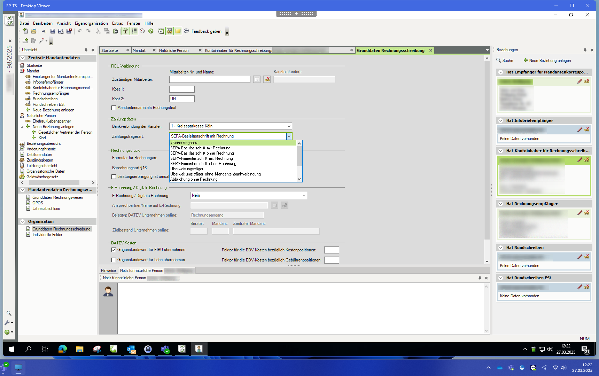599x376 pixels.
Task: Uncheck Gegenstandswert für FIBU übernehmen
Action: click(x=114, y=250)
